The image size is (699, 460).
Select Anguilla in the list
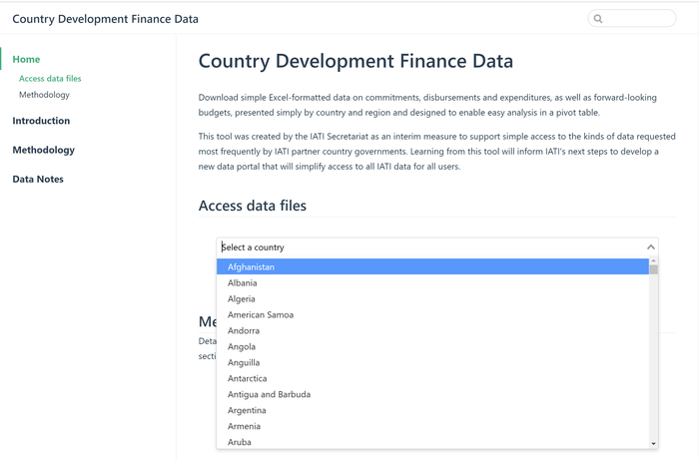(432, 362)
